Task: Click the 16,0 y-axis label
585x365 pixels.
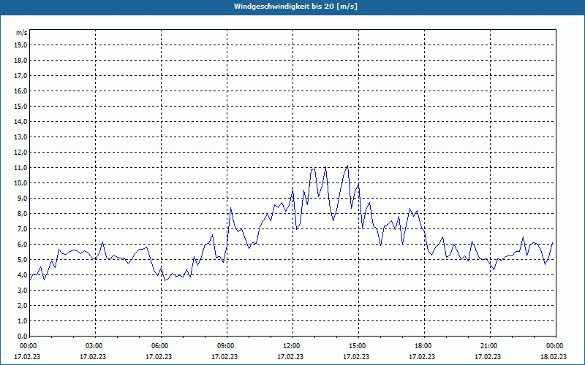Action: point(21,91)
